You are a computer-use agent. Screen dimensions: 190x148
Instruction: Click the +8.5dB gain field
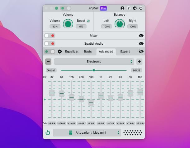pos(52,123)
